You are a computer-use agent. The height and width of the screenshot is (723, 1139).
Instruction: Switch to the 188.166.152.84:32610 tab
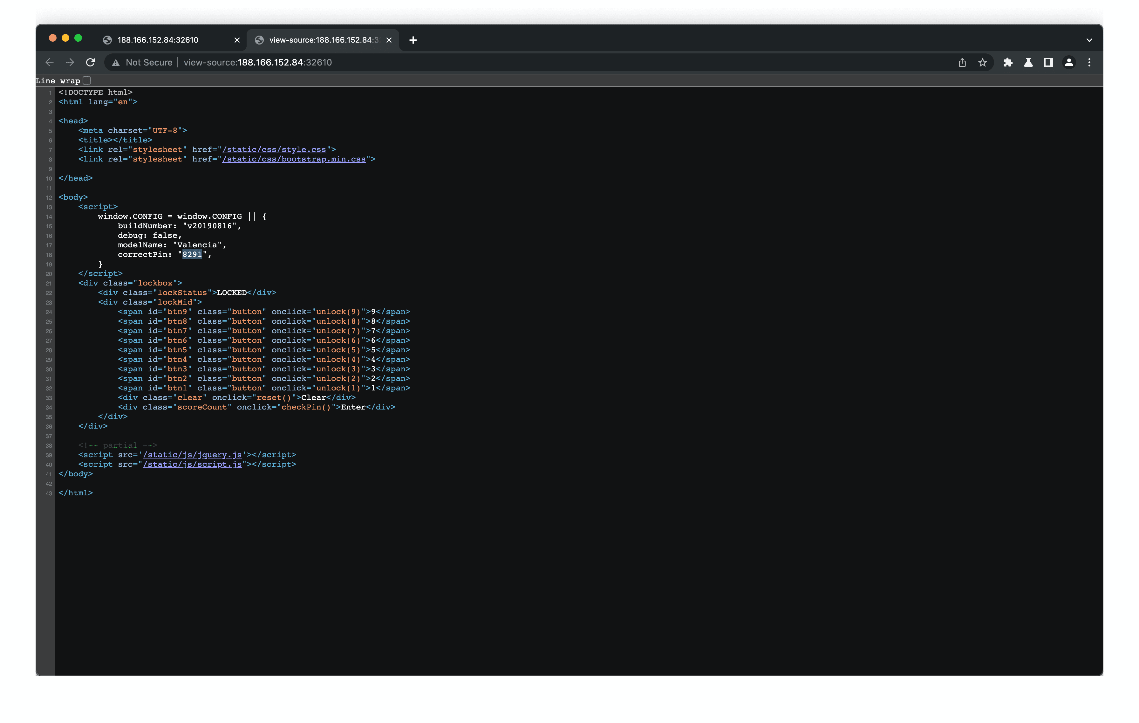click(x=158, y=40)
